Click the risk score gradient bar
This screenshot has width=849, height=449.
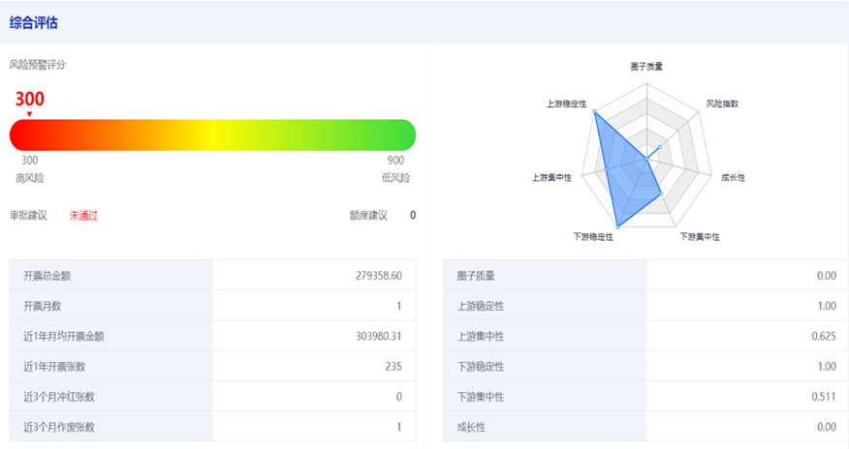[x=212, y=135]
